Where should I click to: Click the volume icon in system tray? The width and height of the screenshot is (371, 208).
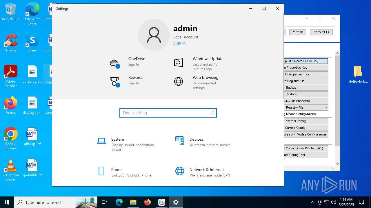click(333, 202)
